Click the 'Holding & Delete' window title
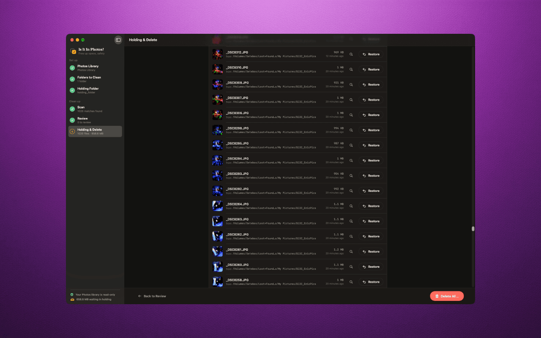 [x=143, y=40]
